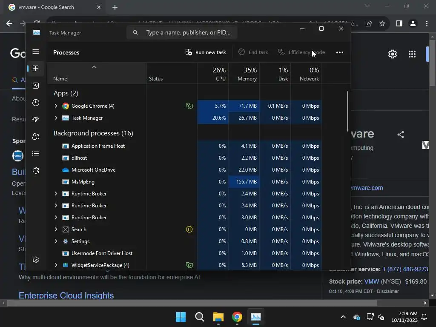Sort by the Status column header
The height and width of the screenshot is (327, 436).
(172, 73)
